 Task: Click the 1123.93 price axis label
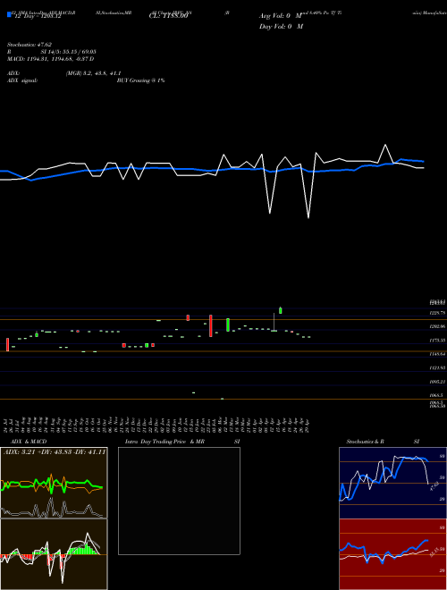437,367
